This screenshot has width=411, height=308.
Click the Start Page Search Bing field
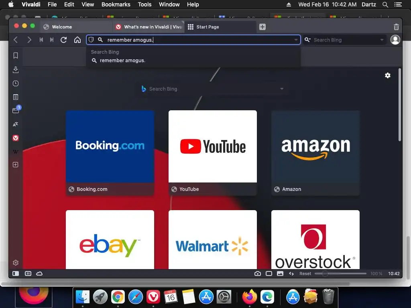[212, 89]
